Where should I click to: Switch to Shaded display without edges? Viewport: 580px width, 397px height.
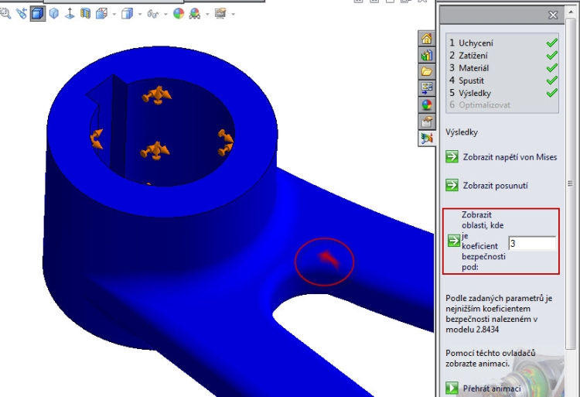[x=54, y=14]
